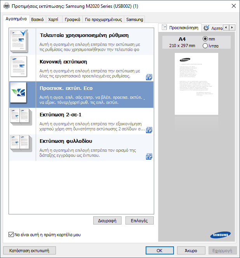This screenshot has width=240, height=258.
Task: Select 'Τελευταία χρησιμοποιημένη ρύθμιση' title text
Action: tap(84, 35)
